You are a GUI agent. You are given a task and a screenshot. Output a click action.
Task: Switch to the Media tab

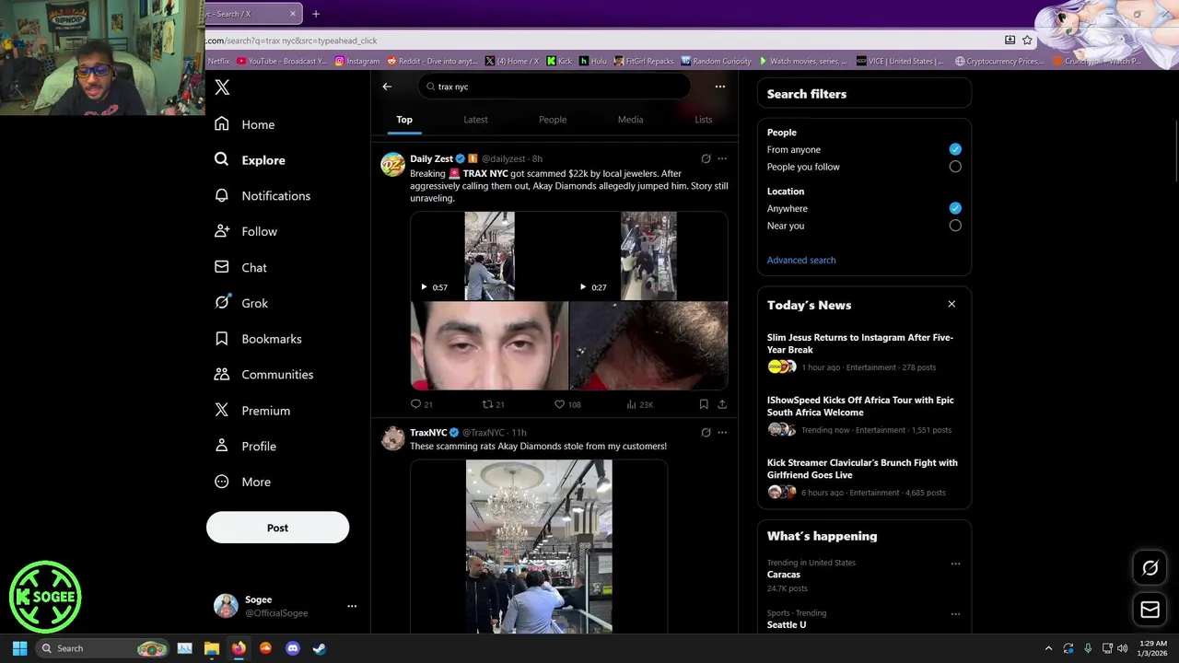click(630, 120)
